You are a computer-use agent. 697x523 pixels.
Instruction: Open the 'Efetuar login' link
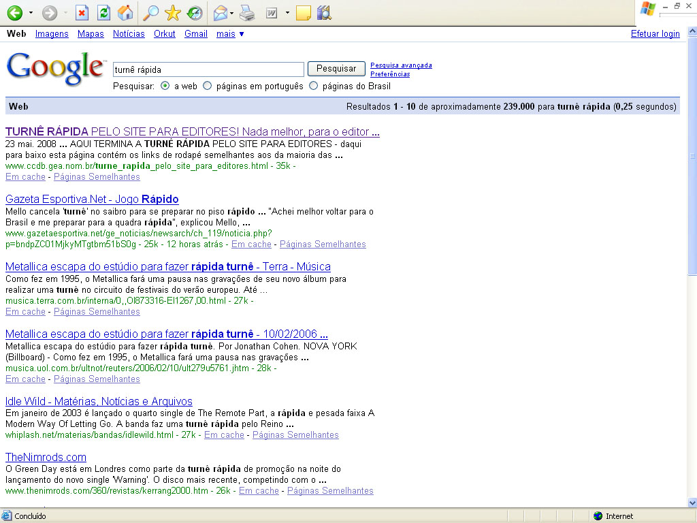pos(655,33)
